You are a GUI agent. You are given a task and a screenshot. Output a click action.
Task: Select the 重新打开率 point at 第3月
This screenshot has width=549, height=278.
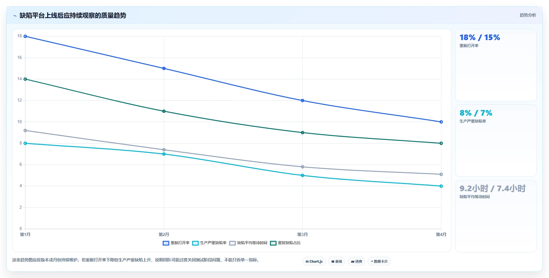[x=302, y=101]
